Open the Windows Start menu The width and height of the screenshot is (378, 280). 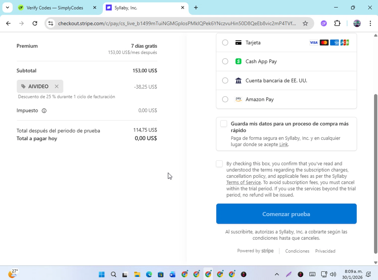click(102, 274)
